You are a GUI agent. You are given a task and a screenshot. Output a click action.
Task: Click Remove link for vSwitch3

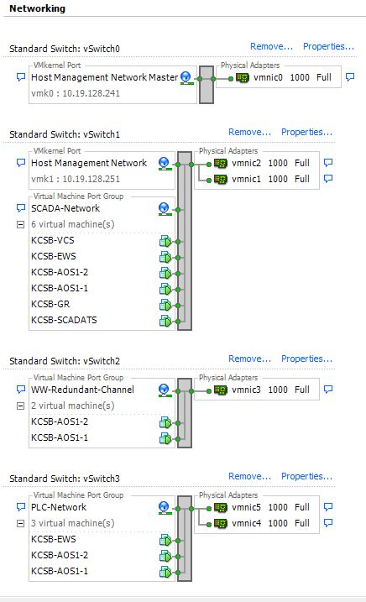pos(250,476)
